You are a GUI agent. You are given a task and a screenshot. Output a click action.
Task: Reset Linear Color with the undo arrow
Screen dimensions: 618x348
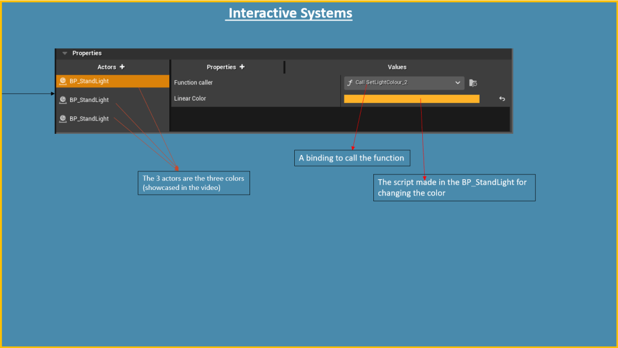pos(501,99)
